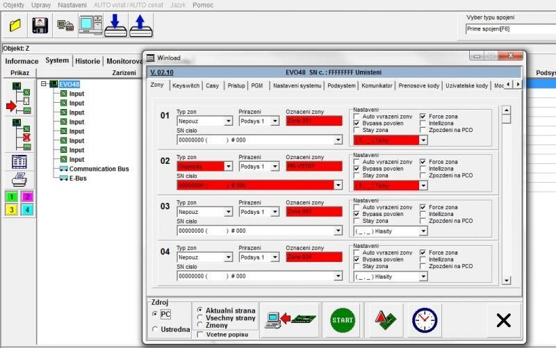Select Communication Bus in device tree
The width and height of the screenshot is (556, 348).
tap(99, 169)
